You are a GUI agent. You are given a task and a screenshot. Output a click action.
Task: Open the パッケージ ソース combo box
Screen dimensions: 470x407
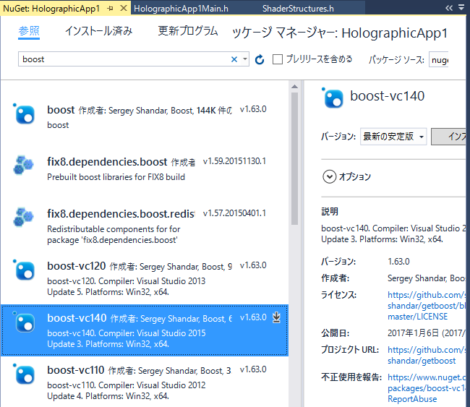point(438,60)
